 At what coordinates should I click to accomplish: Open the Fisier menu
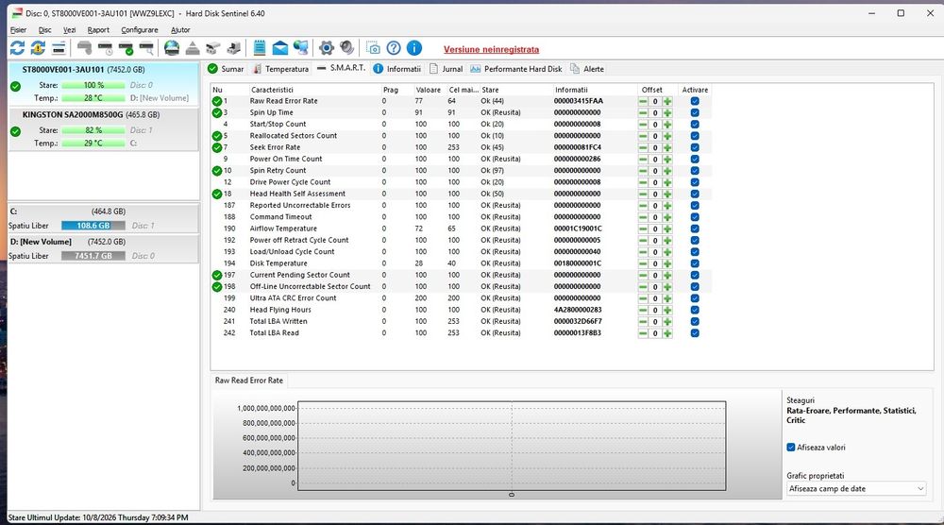point(18,29)
